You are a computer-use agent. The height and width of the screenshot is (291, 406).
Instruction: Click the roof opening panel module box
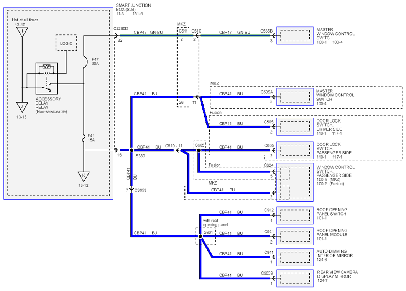(x=295, y=236)
